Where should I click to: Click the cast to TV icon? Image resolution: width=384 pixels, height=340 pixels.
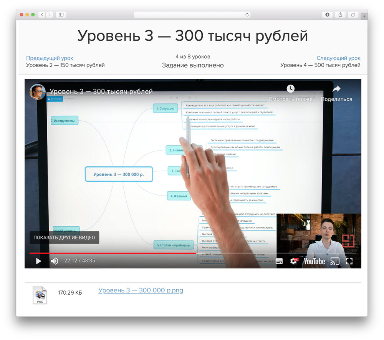click(x=335, y=261)
